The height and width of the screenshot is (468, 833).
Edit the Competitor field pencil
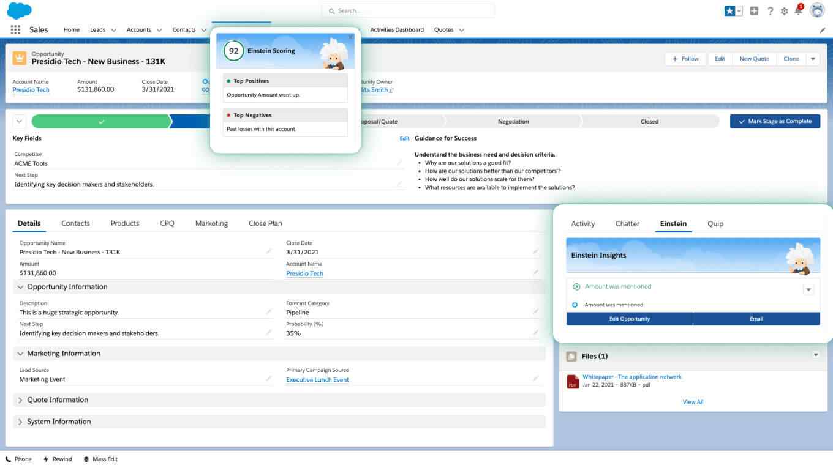(x=399, y=163)
